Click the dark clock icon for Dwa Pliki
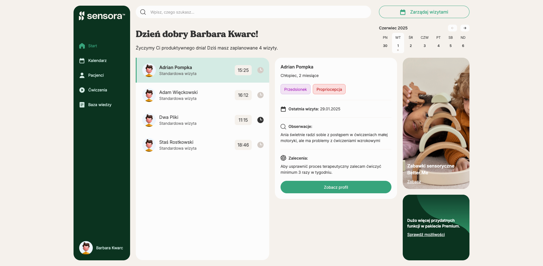This screenshot has height=266, width=543. coord(260,120)
